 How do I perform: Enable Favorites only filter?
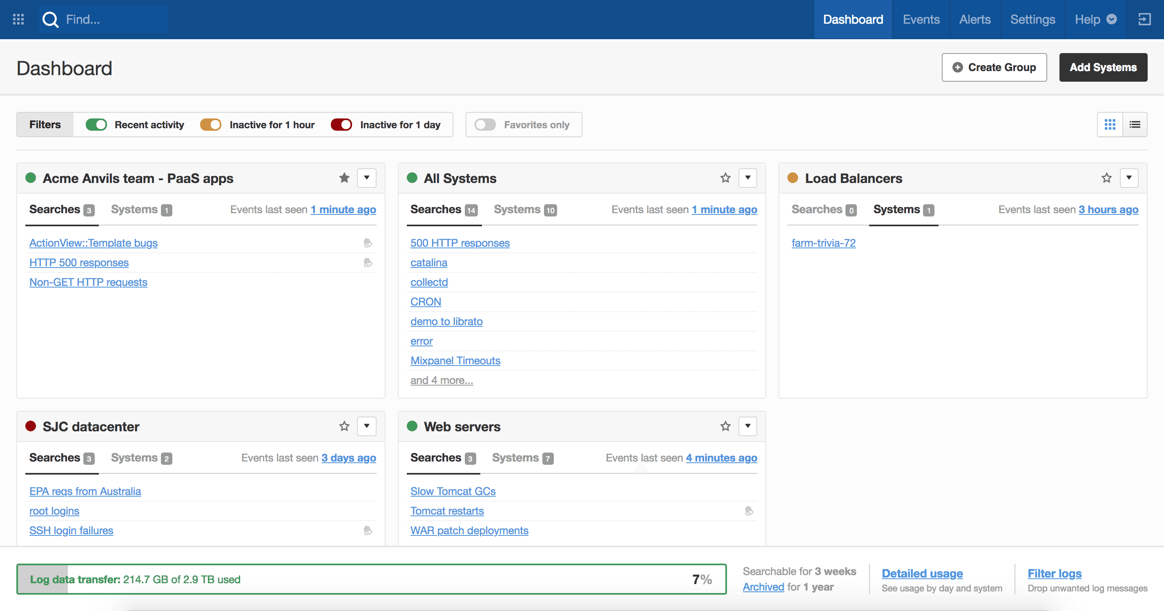point(485,125)
